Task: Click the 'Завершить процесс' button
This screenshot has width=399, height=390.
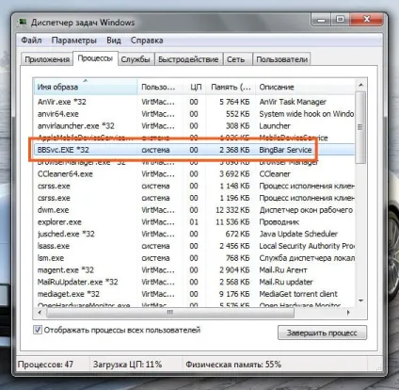Action: [322, 333]
